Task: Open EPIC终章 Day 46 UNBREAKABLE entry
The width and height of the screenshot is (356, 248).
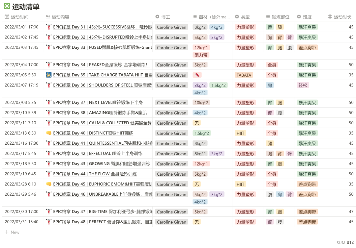Action: click(103, 194)
